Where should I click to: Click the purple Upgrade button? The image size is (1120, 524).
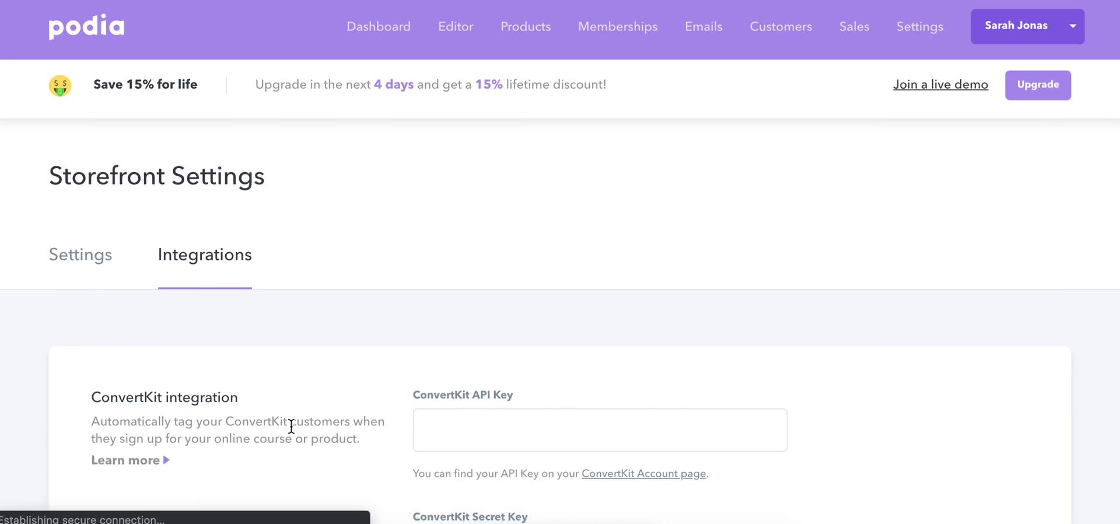(1038, 85)
